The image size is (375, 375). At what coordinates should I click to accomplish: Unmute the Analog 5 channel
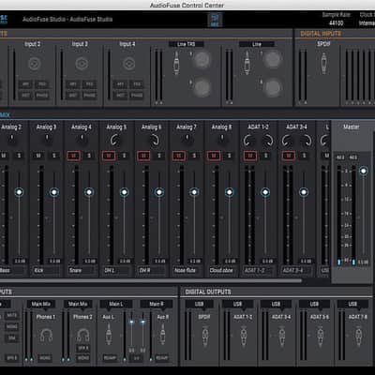click(x=109, y=156)
